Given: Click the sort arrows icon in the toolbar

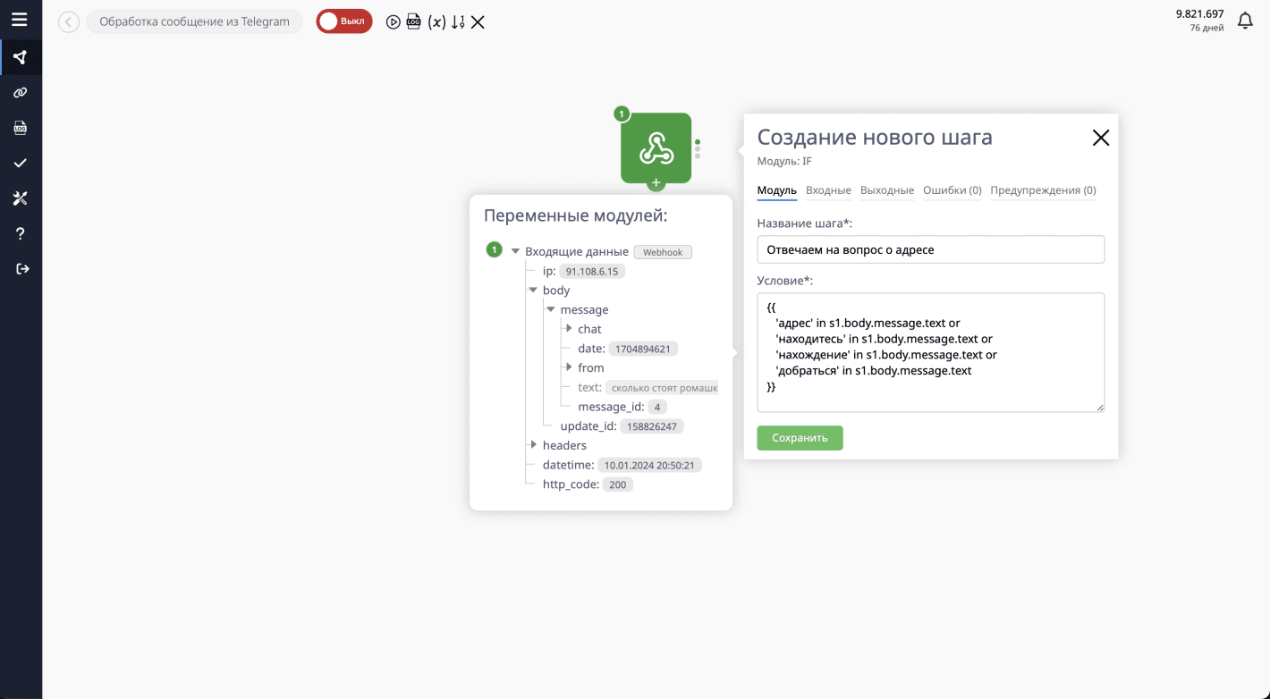Looking at the screenshot, I should [458, 21].
